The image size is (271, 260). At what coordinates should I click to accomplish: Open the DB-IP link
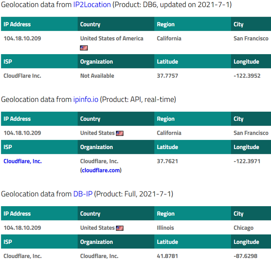point(83,194)
